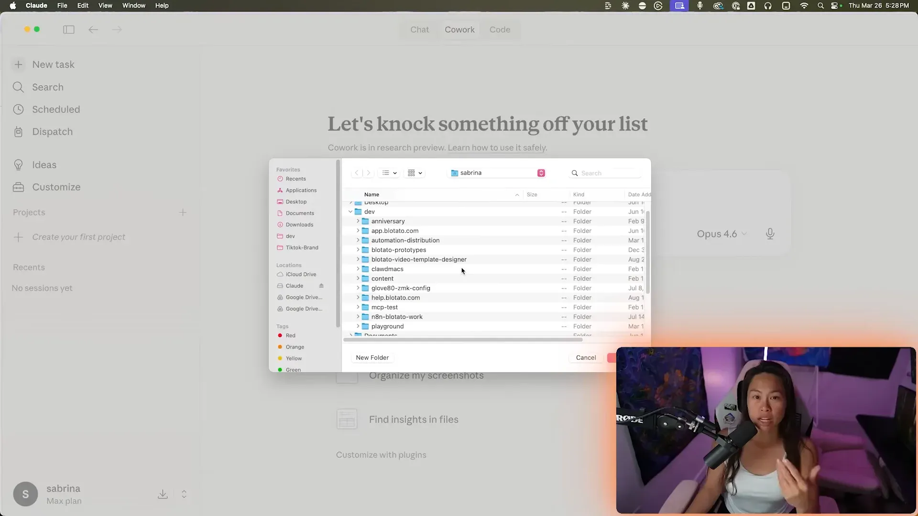The width and height of the screenshot is (918, 516).
Task: Click the file dialog Search field
Action: pyautogui.click(x=605, y=173)
